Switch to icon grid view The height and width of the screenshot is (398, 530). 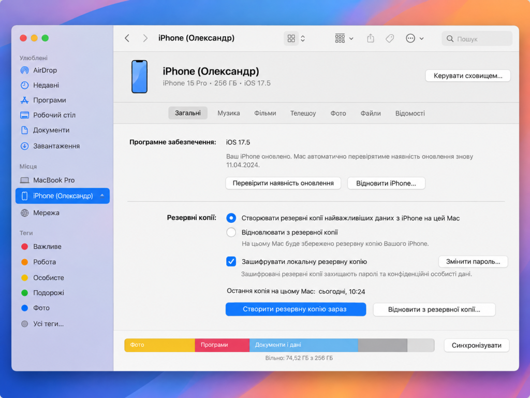291,38
